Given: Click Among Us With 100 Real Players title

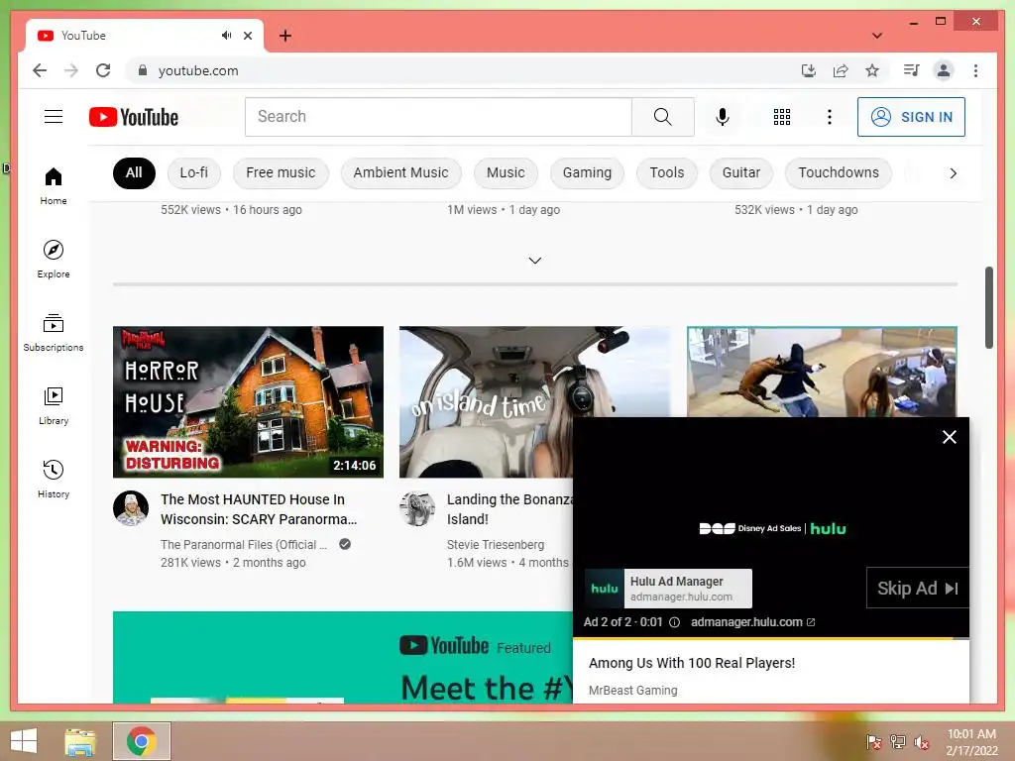Looking at the screenshot, I should [691, 663].
